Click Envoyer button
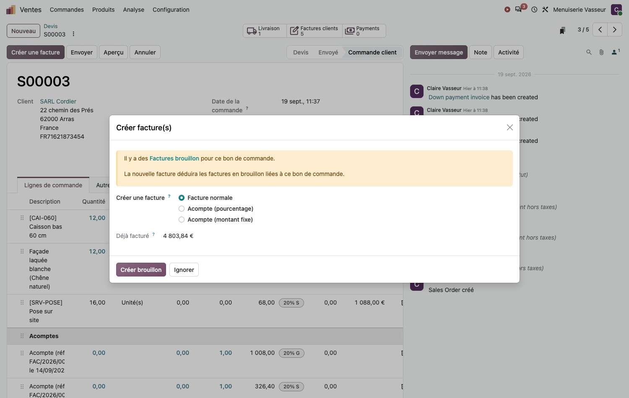 click(82, 52)
